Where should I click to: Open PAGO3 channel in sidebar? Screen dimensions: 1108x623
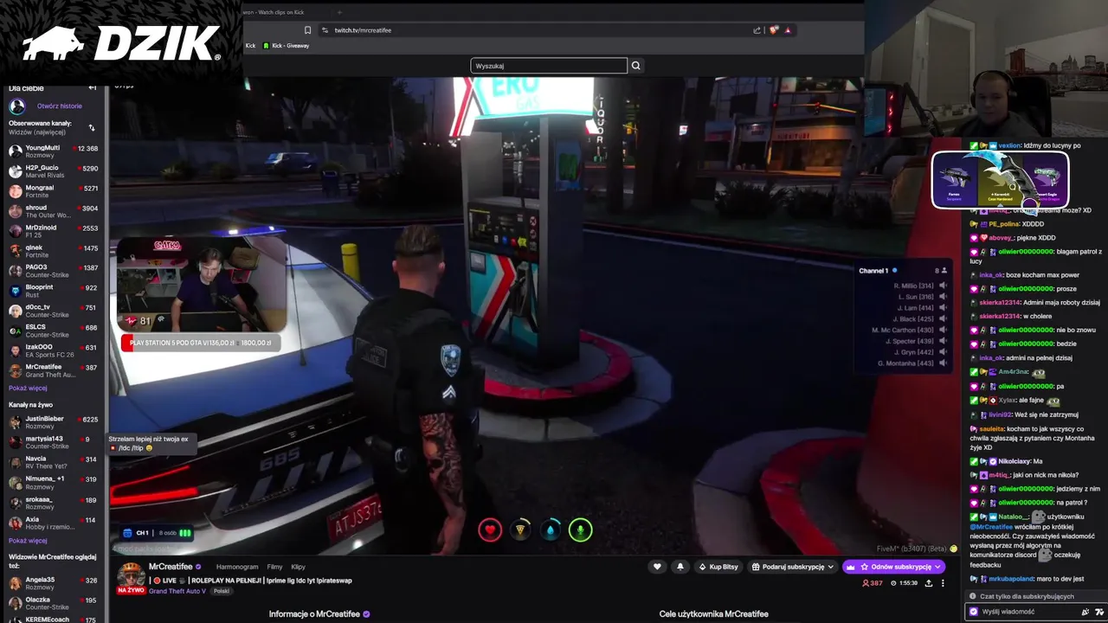click(x=53, y=271)
